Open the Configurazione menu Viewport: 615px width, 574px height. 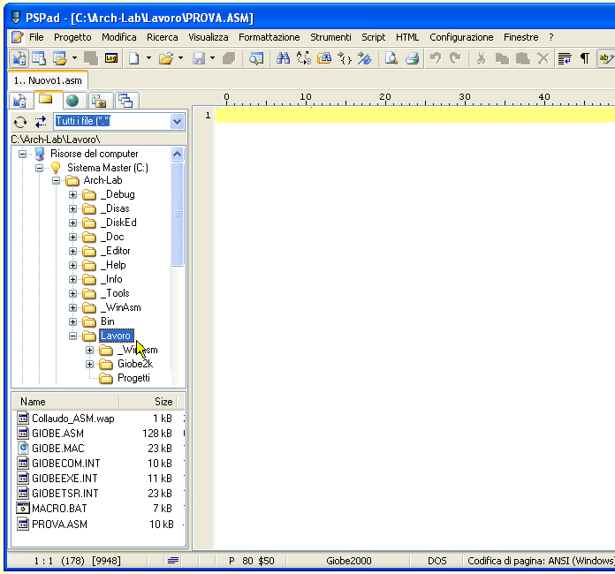coord(461,37)
